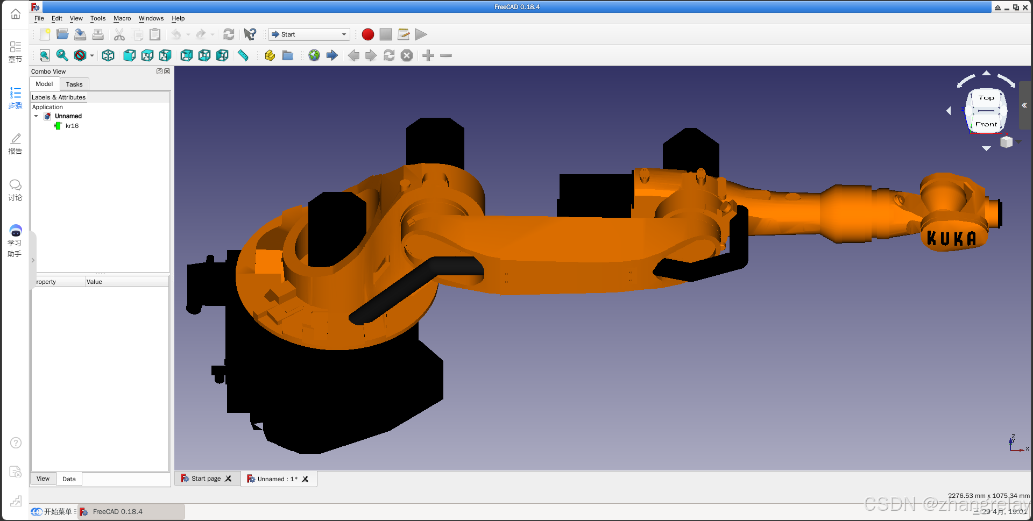Start macro recording with red circle
Image resolution: width=1033 pixels, height=521 pixels.
pyautogui.click(x=368, y=34)
